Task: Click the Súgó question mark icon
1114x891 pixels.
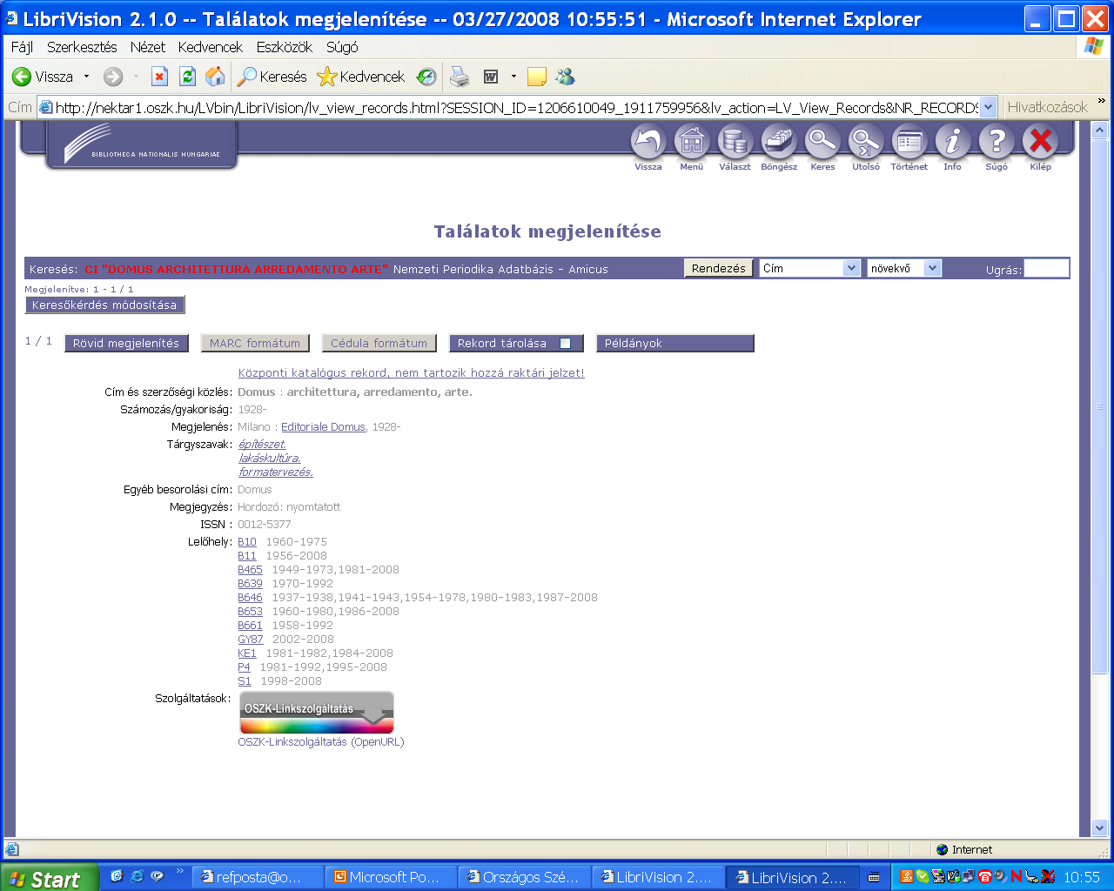Action: coord(997,142)
